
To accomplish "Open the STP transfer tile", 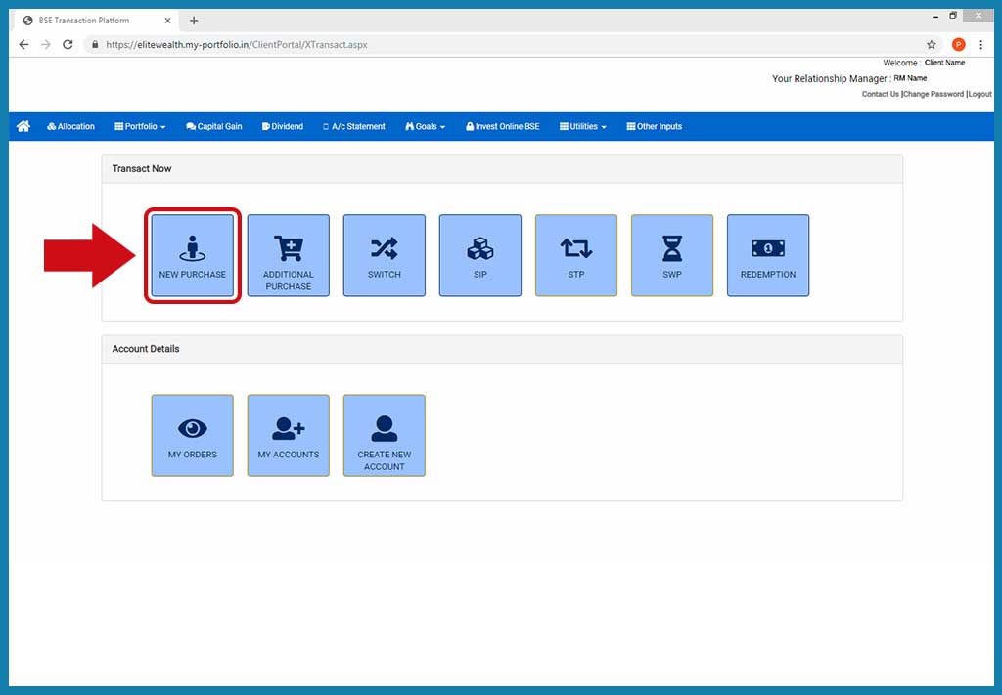I will pos(575,255).
